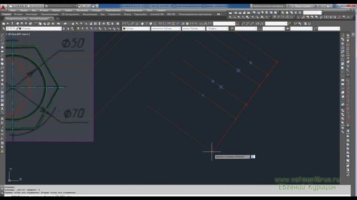Viewport: 357px width, 200px height.
Task: Switch to the Autodesk 360 ribbon tab
Action: click(157, 14)
